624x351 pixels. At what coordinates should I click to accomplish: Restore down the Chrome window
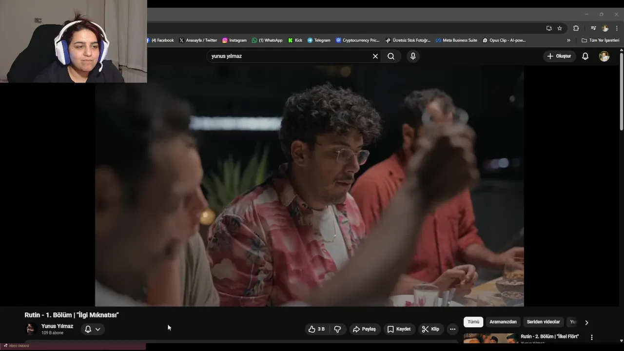[x=601, y=14]
